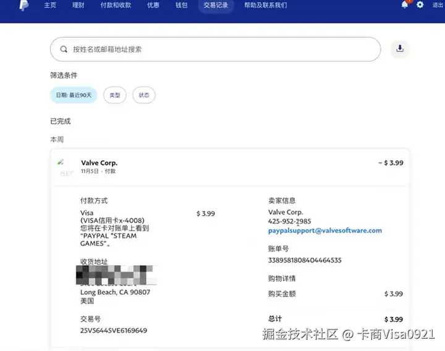This screenshot has height=351, width=445.
Task: Collapse the Valve Corp. transaction row
Action: pos(230,167)
